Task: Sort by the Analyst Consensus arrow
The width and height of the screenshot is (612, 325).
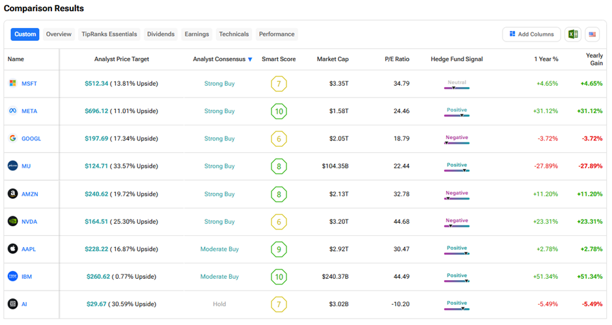Action: (x=250, y=60)
